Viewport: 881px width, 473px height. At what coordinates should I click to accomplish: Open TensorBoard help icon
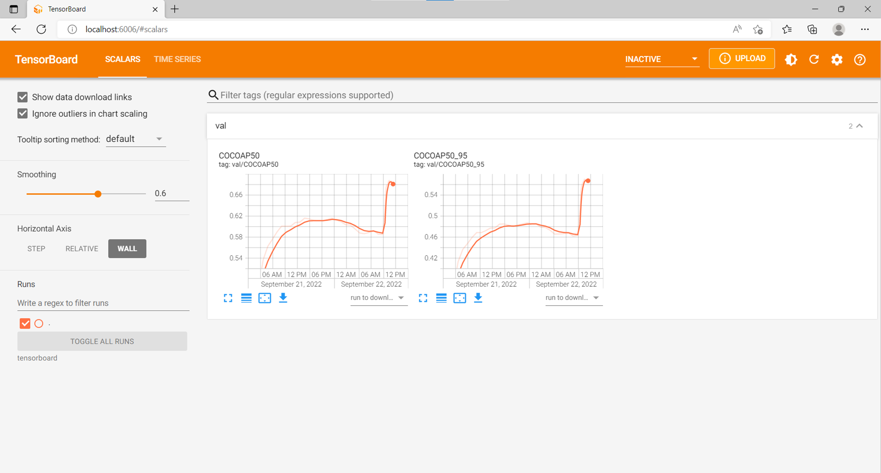coord(860,59)
